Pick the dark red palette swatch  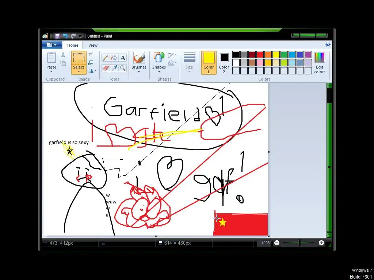click(252, 55)
